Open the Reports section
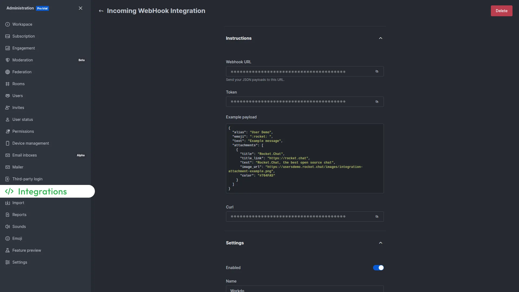The image size is (519, 292). coord(19,214)
